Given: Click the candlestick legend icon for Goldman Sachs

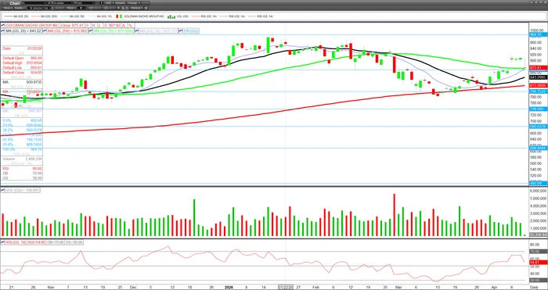Looking at the screenshot, I should pyautogui.click(x=119, y=16).
